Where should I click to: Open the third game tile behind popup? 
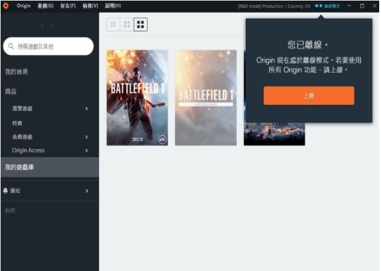[274, 134]
